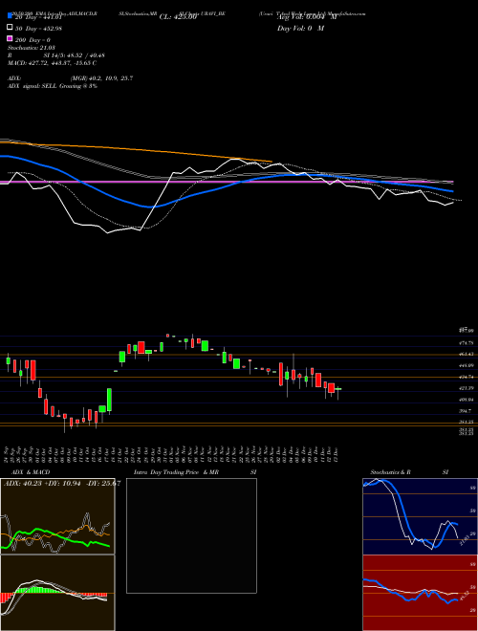Click the MACD values line

coord(53,63)
